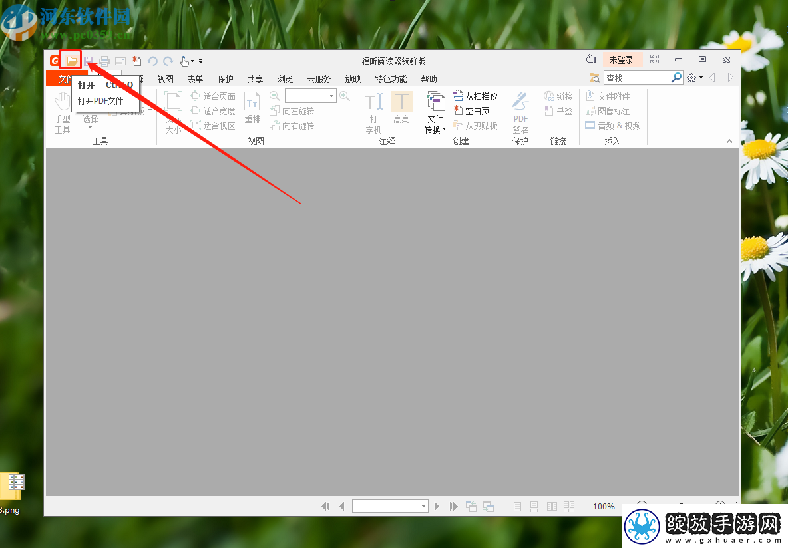Image resolution: width=788 pixels, height=548 pixels.
Task: Click the 书签 bookmark tool
Action: coord(558,111)
